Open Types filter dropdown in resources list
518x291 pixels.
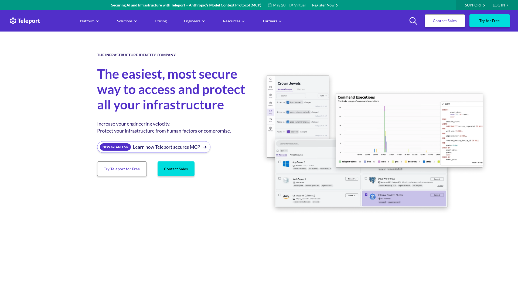[284, 151]
